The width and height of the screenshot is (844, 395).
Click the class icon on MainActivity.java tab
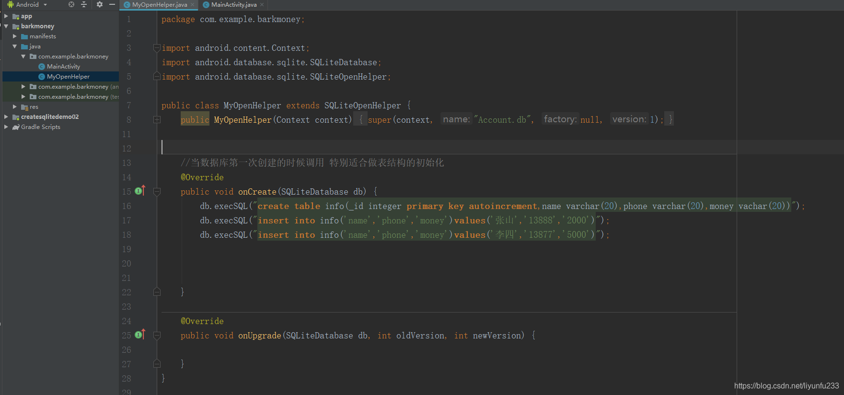tap(206, 5)
